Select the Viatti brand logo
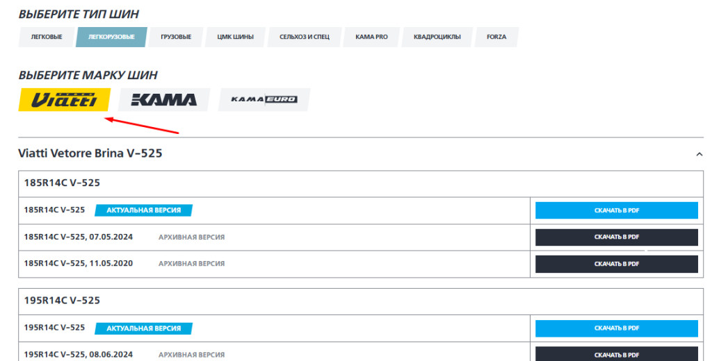The image size is (712, 361). (x=65, y=99)
